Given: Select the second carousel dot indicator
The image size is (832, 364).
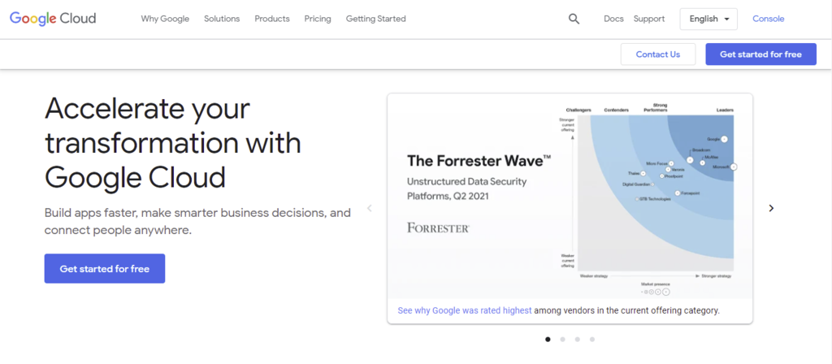Looking at the screenshot, I should point(562,339).
